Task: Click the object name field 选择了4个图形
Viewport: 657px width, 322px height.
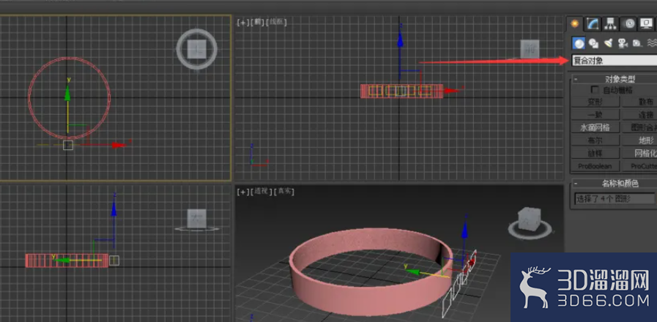Action: [x=615, y=198]
